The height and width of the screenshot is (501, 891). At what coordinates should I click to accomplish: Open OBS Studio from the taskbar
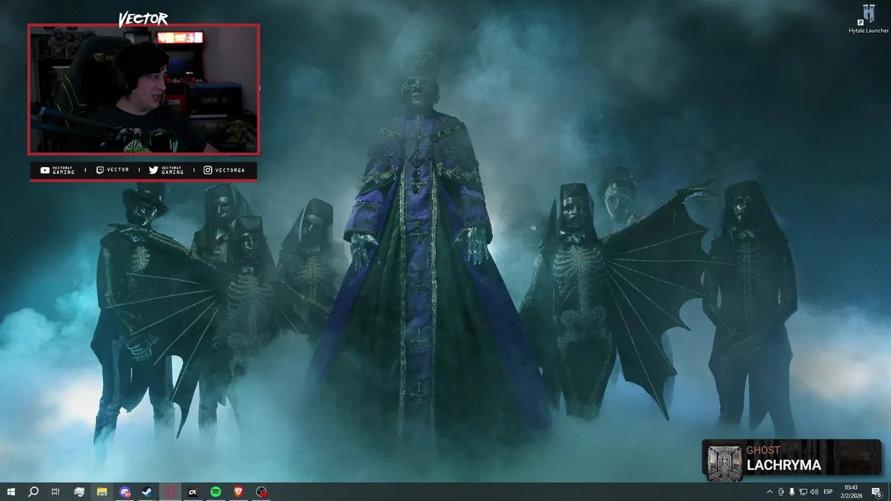pyautogui.click(x=262, y=492)
